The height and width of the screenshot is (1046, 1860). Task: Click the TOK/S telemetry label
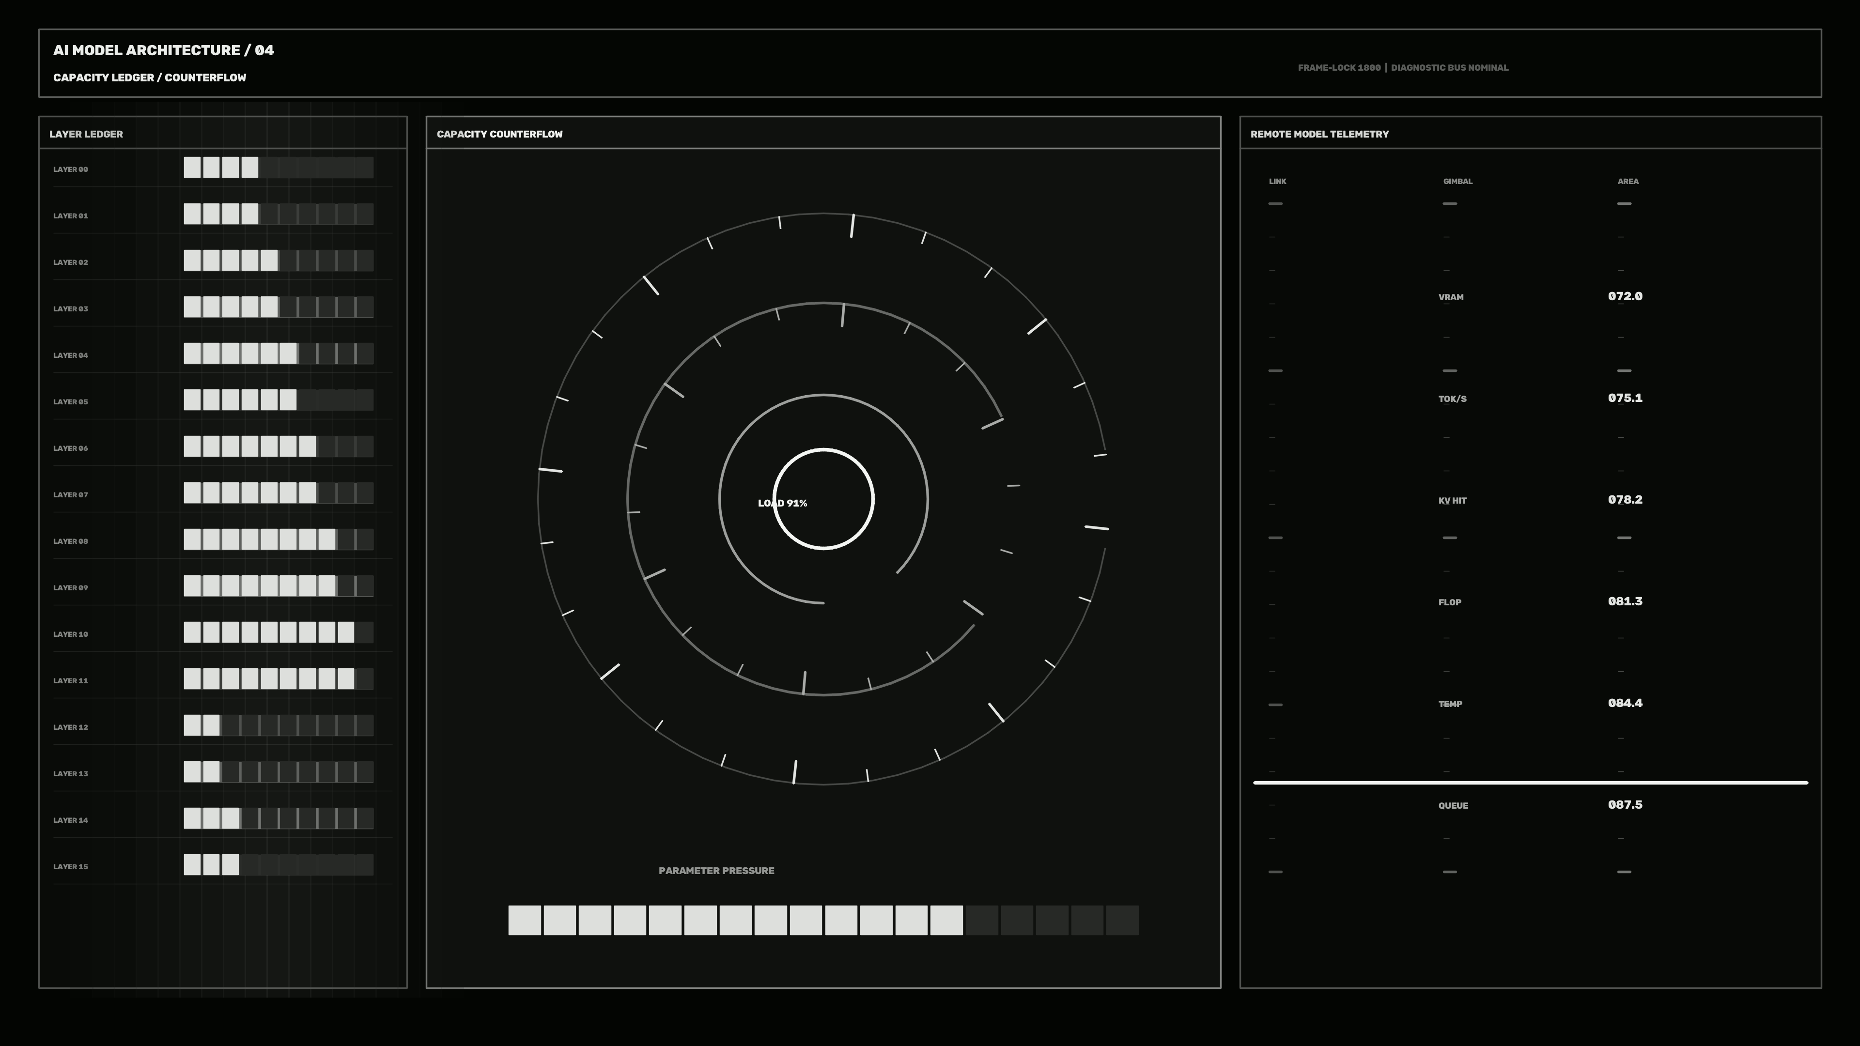(1452, 399)
